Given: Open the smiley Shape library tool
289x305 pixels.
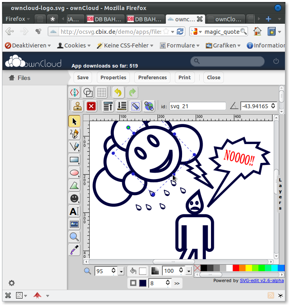Looking at the screenshot, I should [74, 198].
